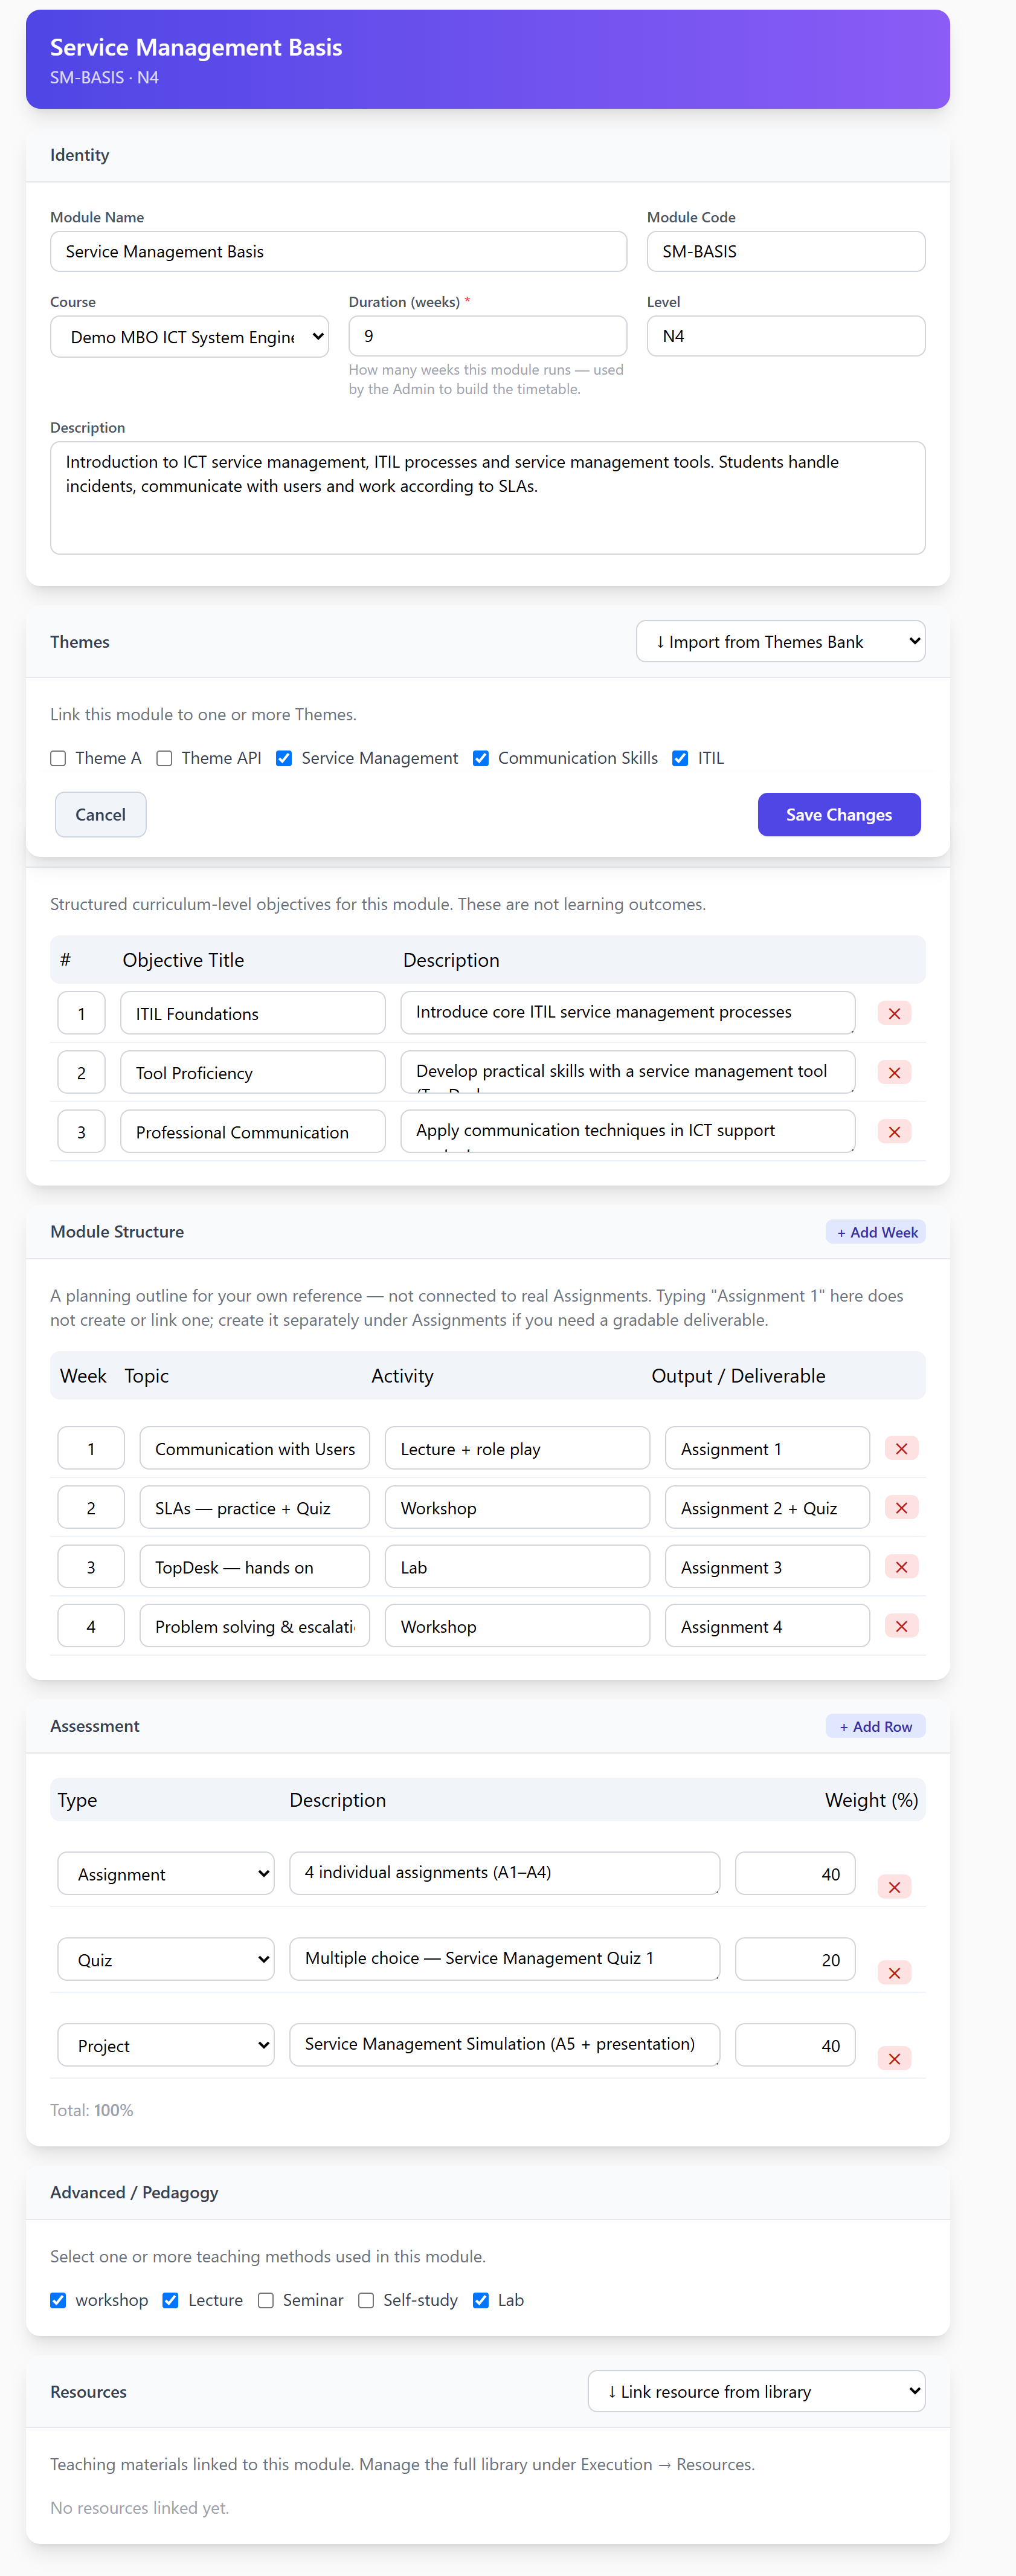
Task: Edit the Quiz weight value 20
Action: pos(795,1959)
